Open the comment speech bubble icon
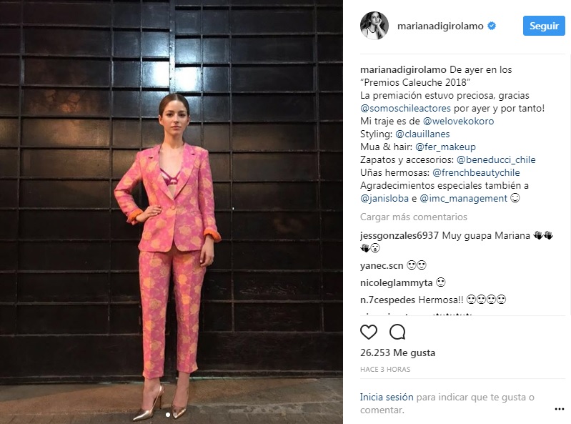The height and width of the screenshot is (424, 571). point(397,332)
